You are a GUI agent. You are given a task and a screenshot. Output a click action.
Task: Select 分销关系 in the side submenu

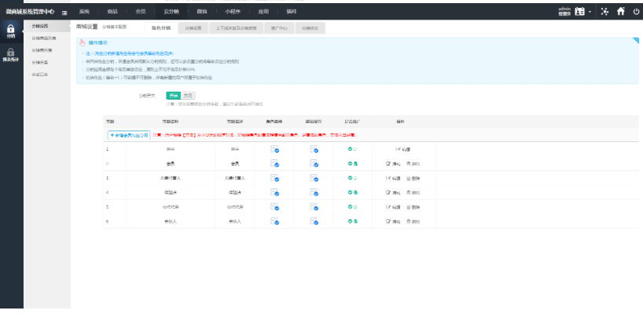(39, 61)
